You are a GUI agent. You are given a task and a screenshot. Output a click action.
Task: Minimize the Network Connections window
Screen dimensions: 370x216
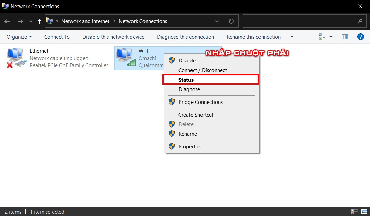click(320, 6)
